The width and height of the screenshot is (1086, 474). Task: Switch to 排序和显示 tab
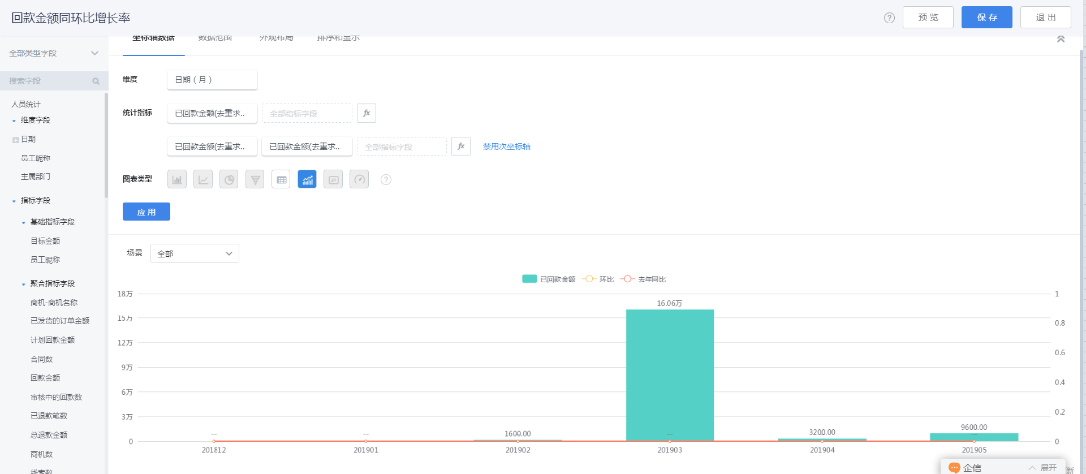(x=338, y=38)
